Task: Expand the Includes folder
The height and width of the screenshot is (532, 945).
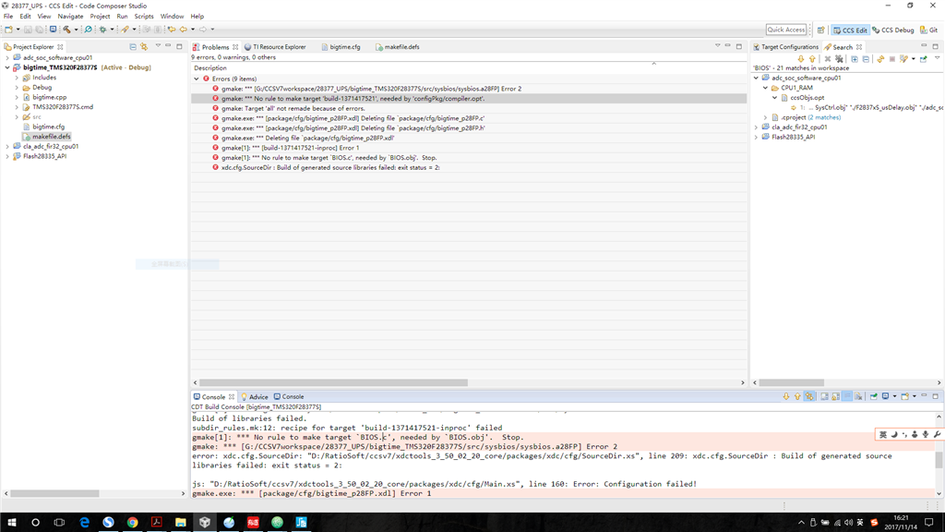Action: point(17,78)
